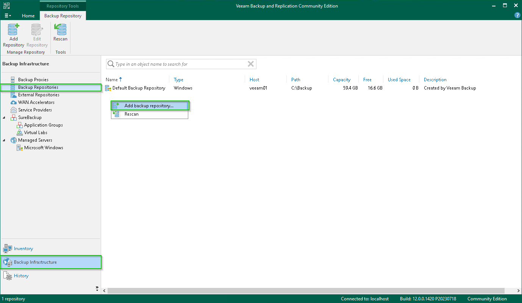Open the help question mark icon

point(517,15)
